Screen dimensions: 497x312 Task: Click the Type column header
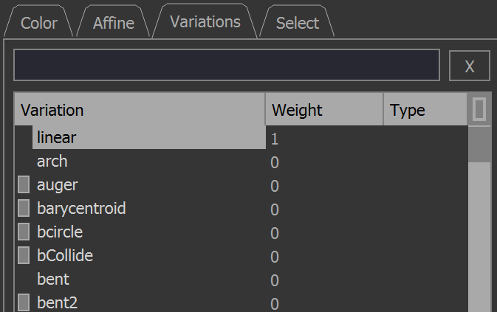pyautogui.click(x=425, y=109)
